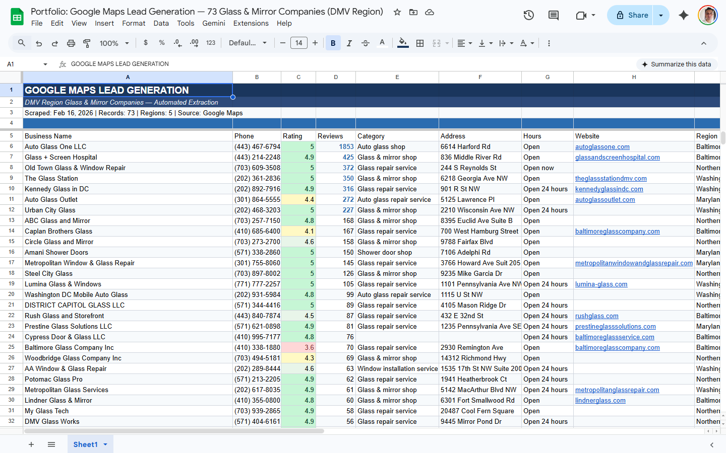
Task: Format selection as currency
Action: pyautogui.click(x=146, y=43)
